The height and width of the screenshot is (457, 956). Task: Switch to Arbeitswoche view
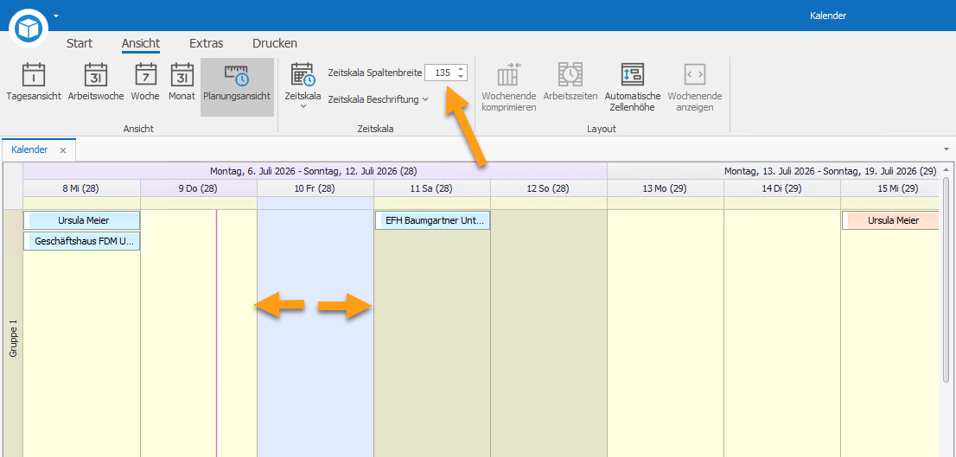tap(96, 82)
